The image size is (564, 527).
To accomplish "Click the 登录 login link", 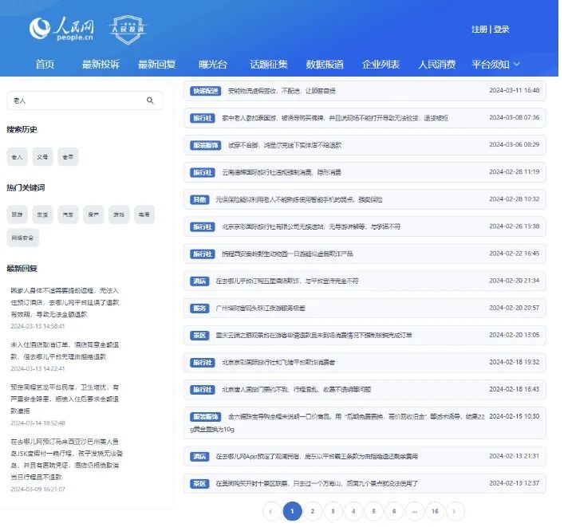I will [x=501, y=29].
